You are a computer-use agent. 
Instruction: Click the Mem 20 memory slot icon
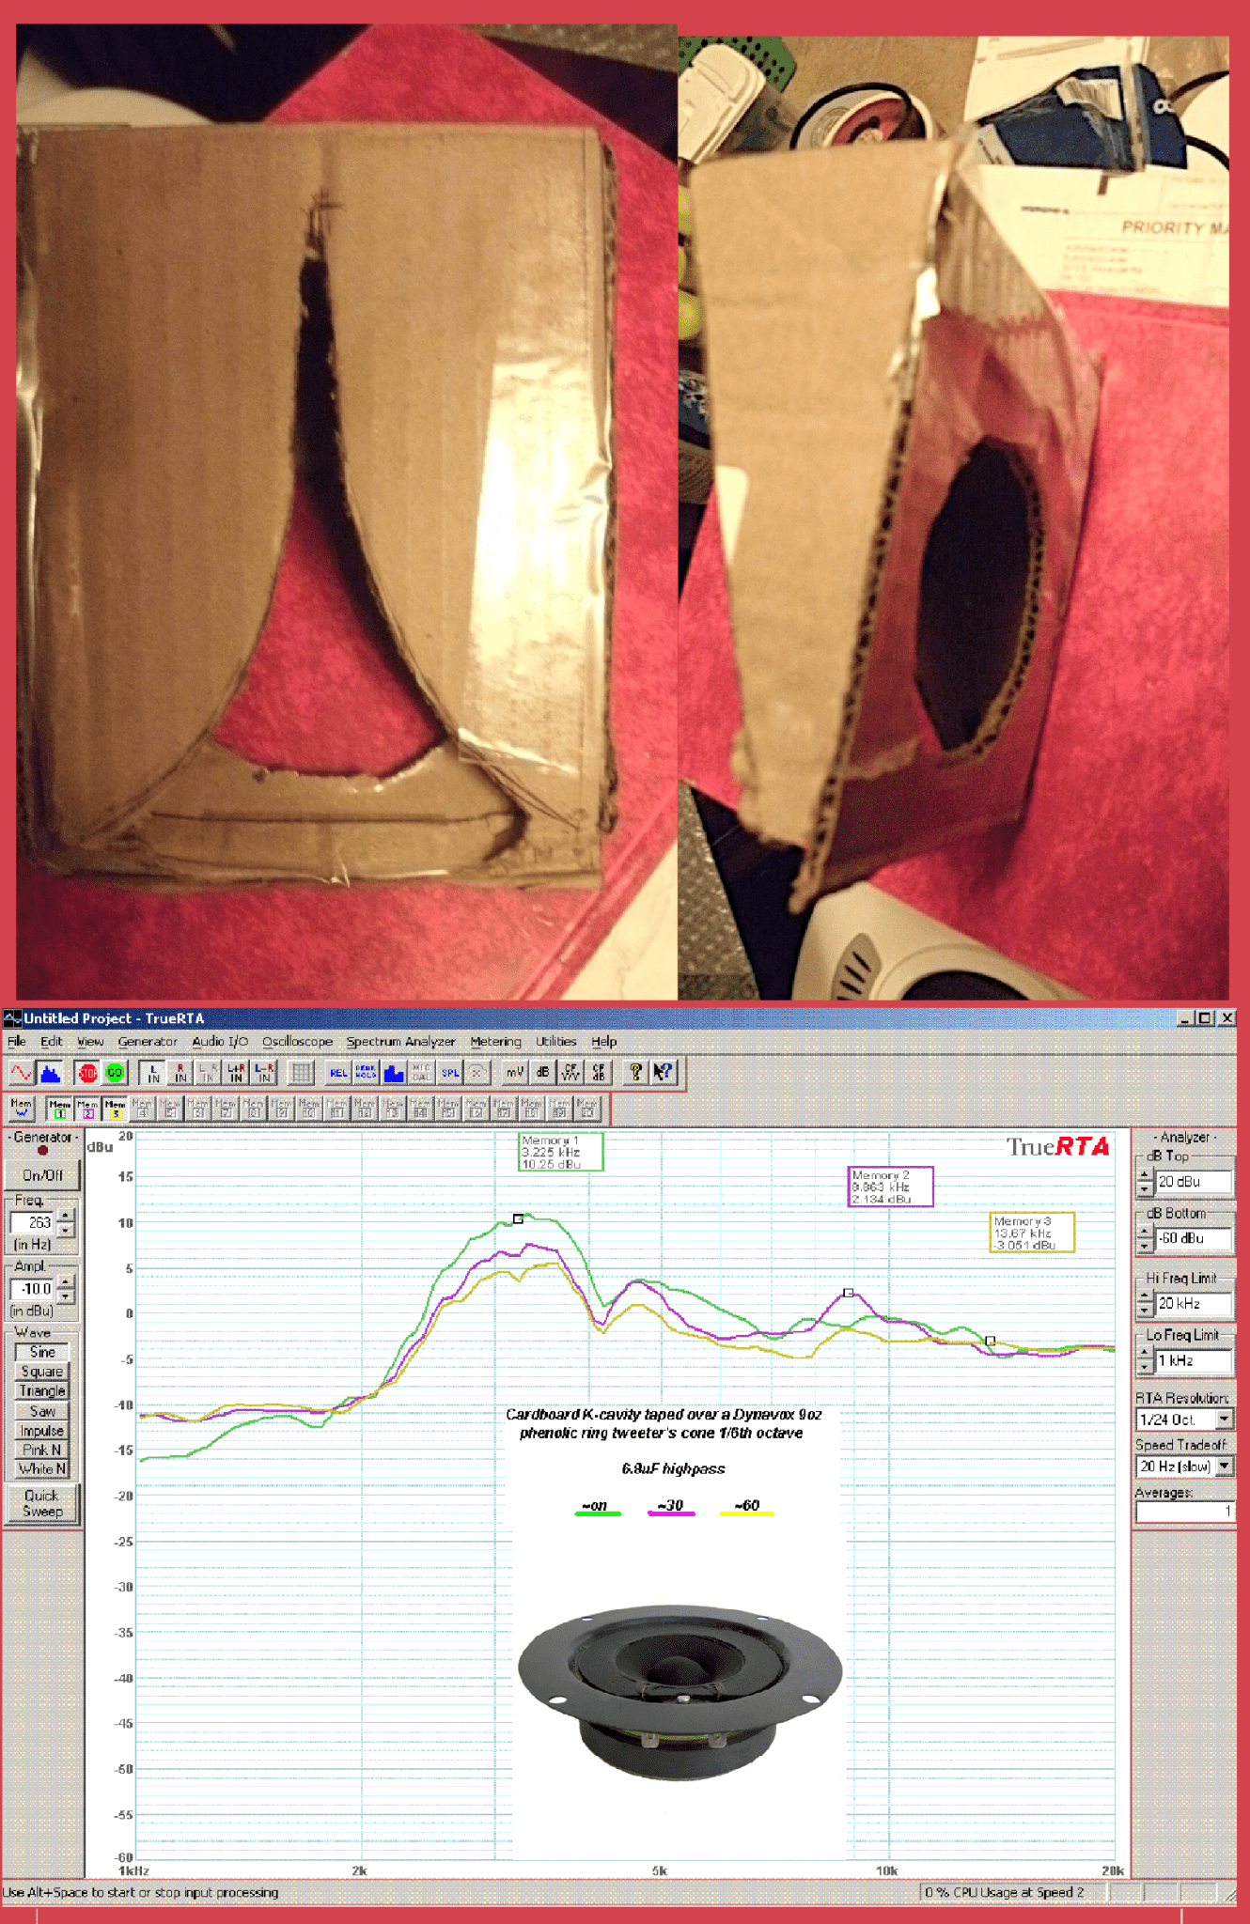(x=587, y=1109)
